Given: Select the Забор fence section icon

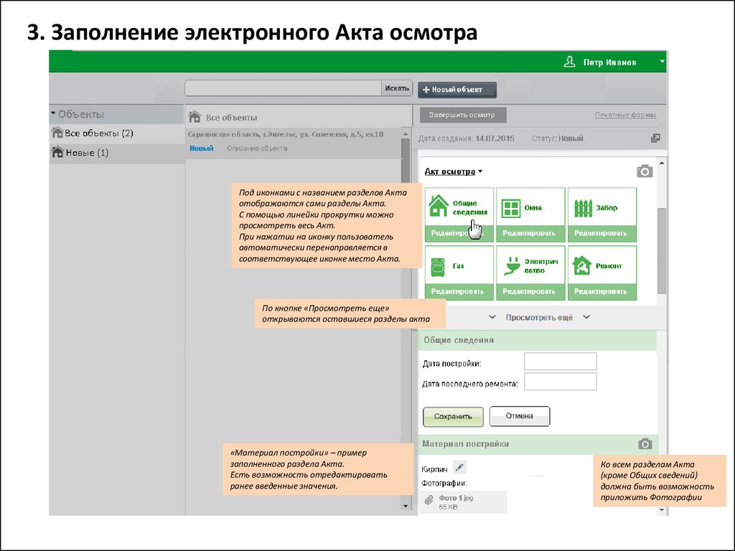Looking at the screenshot, I should pyautogui.click(x=582, y=208).
